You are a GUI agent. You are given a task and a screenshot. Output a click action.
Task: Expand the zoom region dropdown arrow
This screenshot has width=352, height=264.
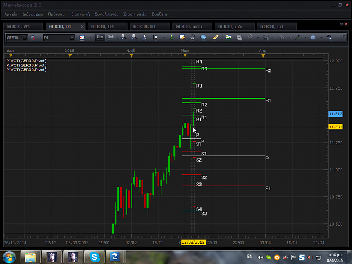[163, 38]
